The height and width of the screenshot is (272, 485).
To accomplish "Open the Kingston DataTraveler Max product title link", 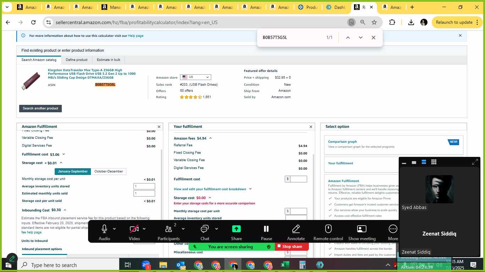I will pyautogui.click(x=92, y=74).
